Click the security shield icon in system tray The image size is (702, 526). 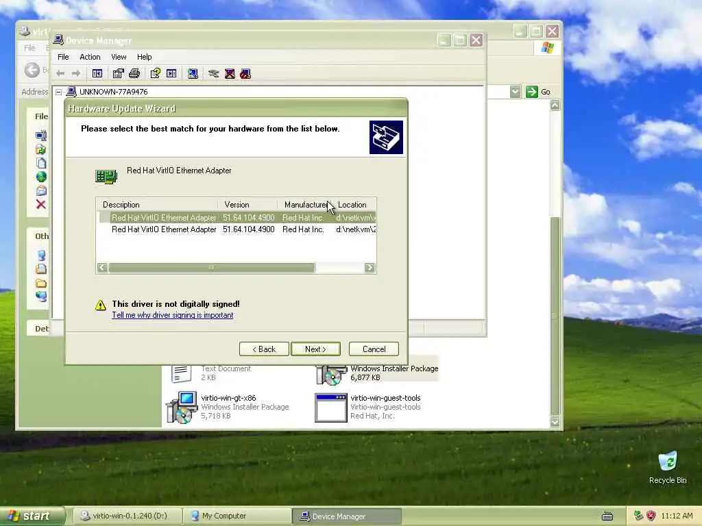[651, 516]
